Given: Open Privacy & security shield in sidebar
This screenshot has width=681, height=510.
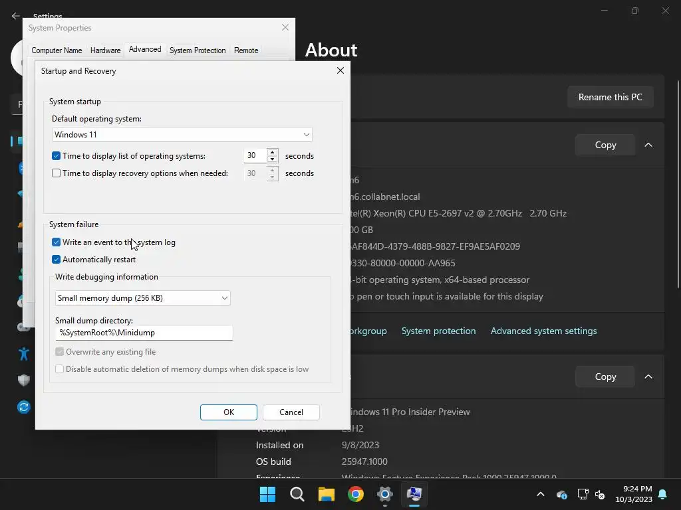Looking at the screenshot, I should (23, 381).
